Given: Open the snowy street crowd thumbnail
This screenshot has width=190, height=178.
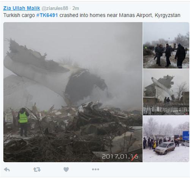Looking at the screenshot, I should coord(166,139).
